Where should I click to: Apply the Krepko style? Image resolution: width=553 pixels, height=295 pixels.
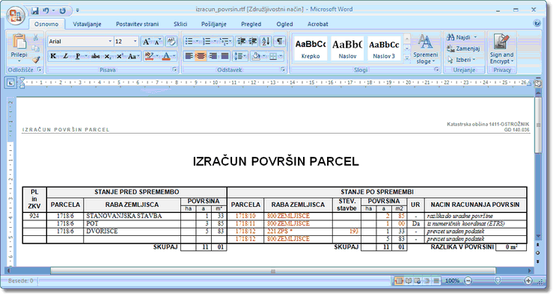click(311, 49)
